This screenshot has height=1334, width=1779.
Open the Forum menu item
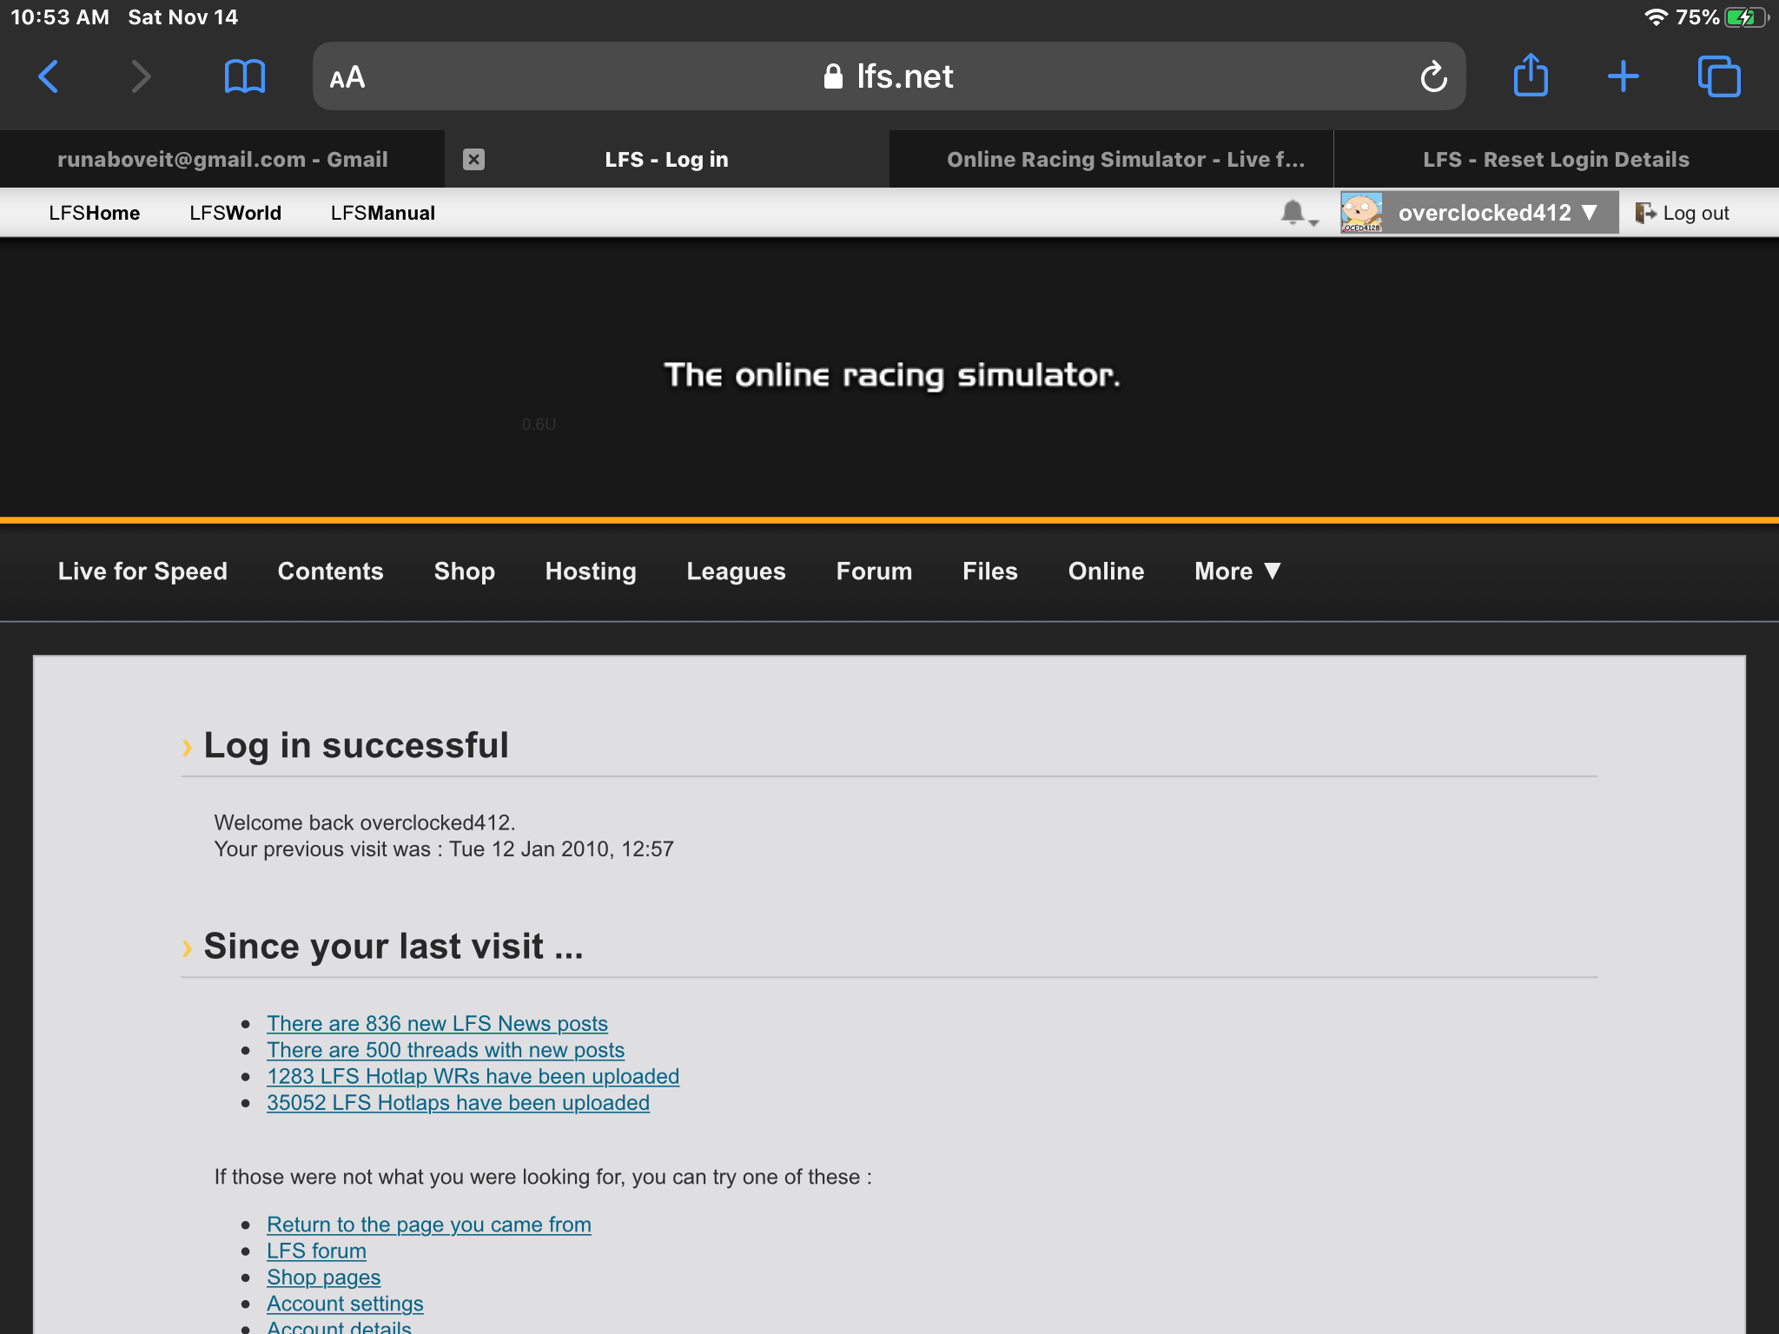(x=874, y=571)
